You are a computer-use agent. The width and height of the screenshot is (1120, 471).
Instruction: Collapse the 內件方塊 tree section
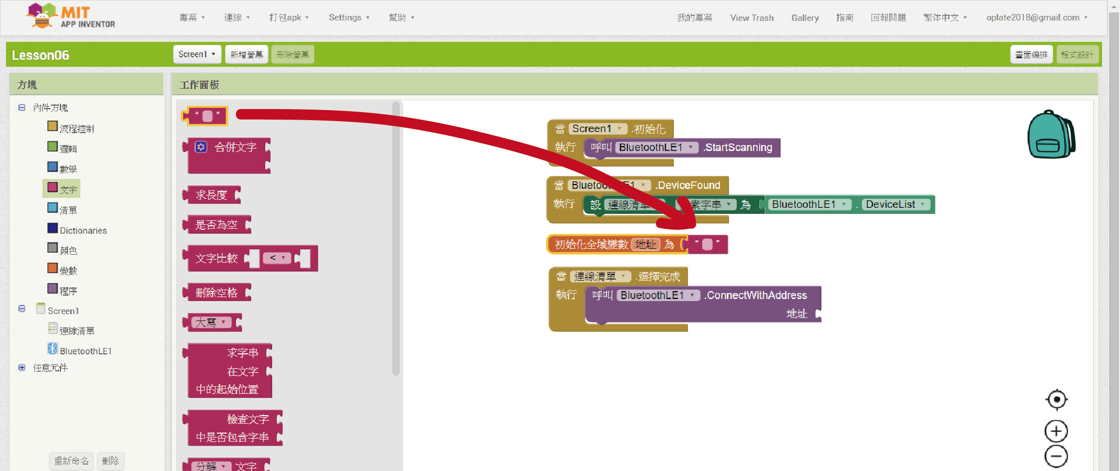[22, 108]
